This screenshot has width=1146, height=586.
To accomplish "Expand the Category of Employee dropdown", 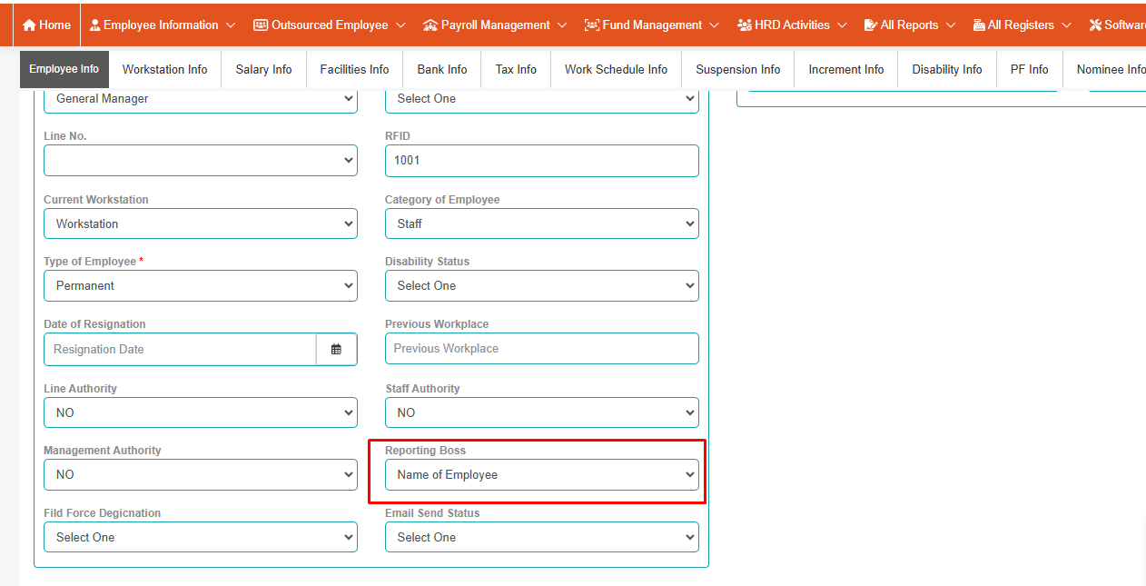I will 541,223.
